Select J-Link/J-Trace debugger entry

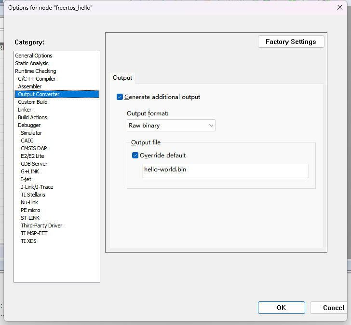coord(37,187)
